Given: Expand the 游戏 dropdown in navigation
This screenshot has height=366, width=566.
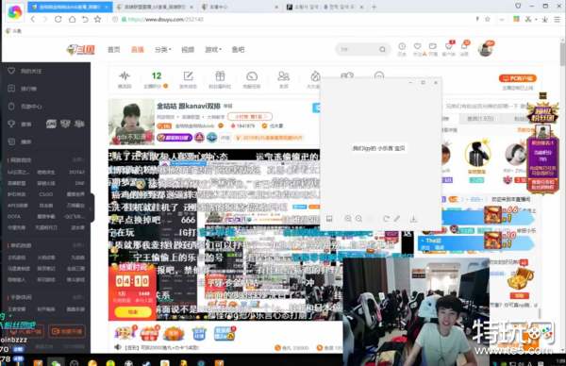Looking at the screenshot, I should click(213, 49).
